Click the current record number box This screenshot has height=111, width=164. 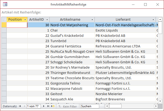pos(34,106)
